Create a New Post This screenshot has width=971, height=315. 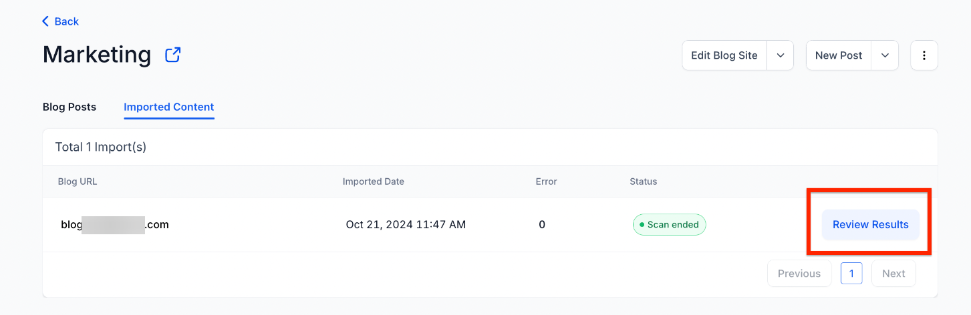[x=839, y=55]
